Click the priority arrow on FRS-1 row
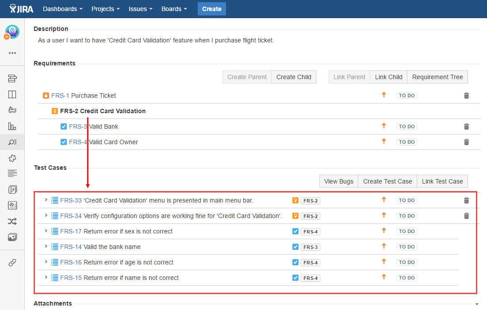Viewport: 487px width, 310px height. (x=384, y=95)
